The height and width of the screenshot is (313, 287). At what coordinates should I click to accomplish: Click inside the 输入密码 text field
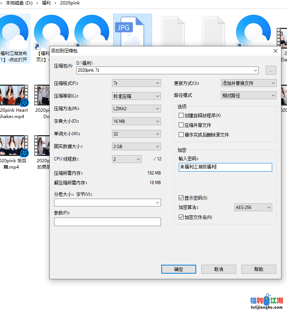225,167
